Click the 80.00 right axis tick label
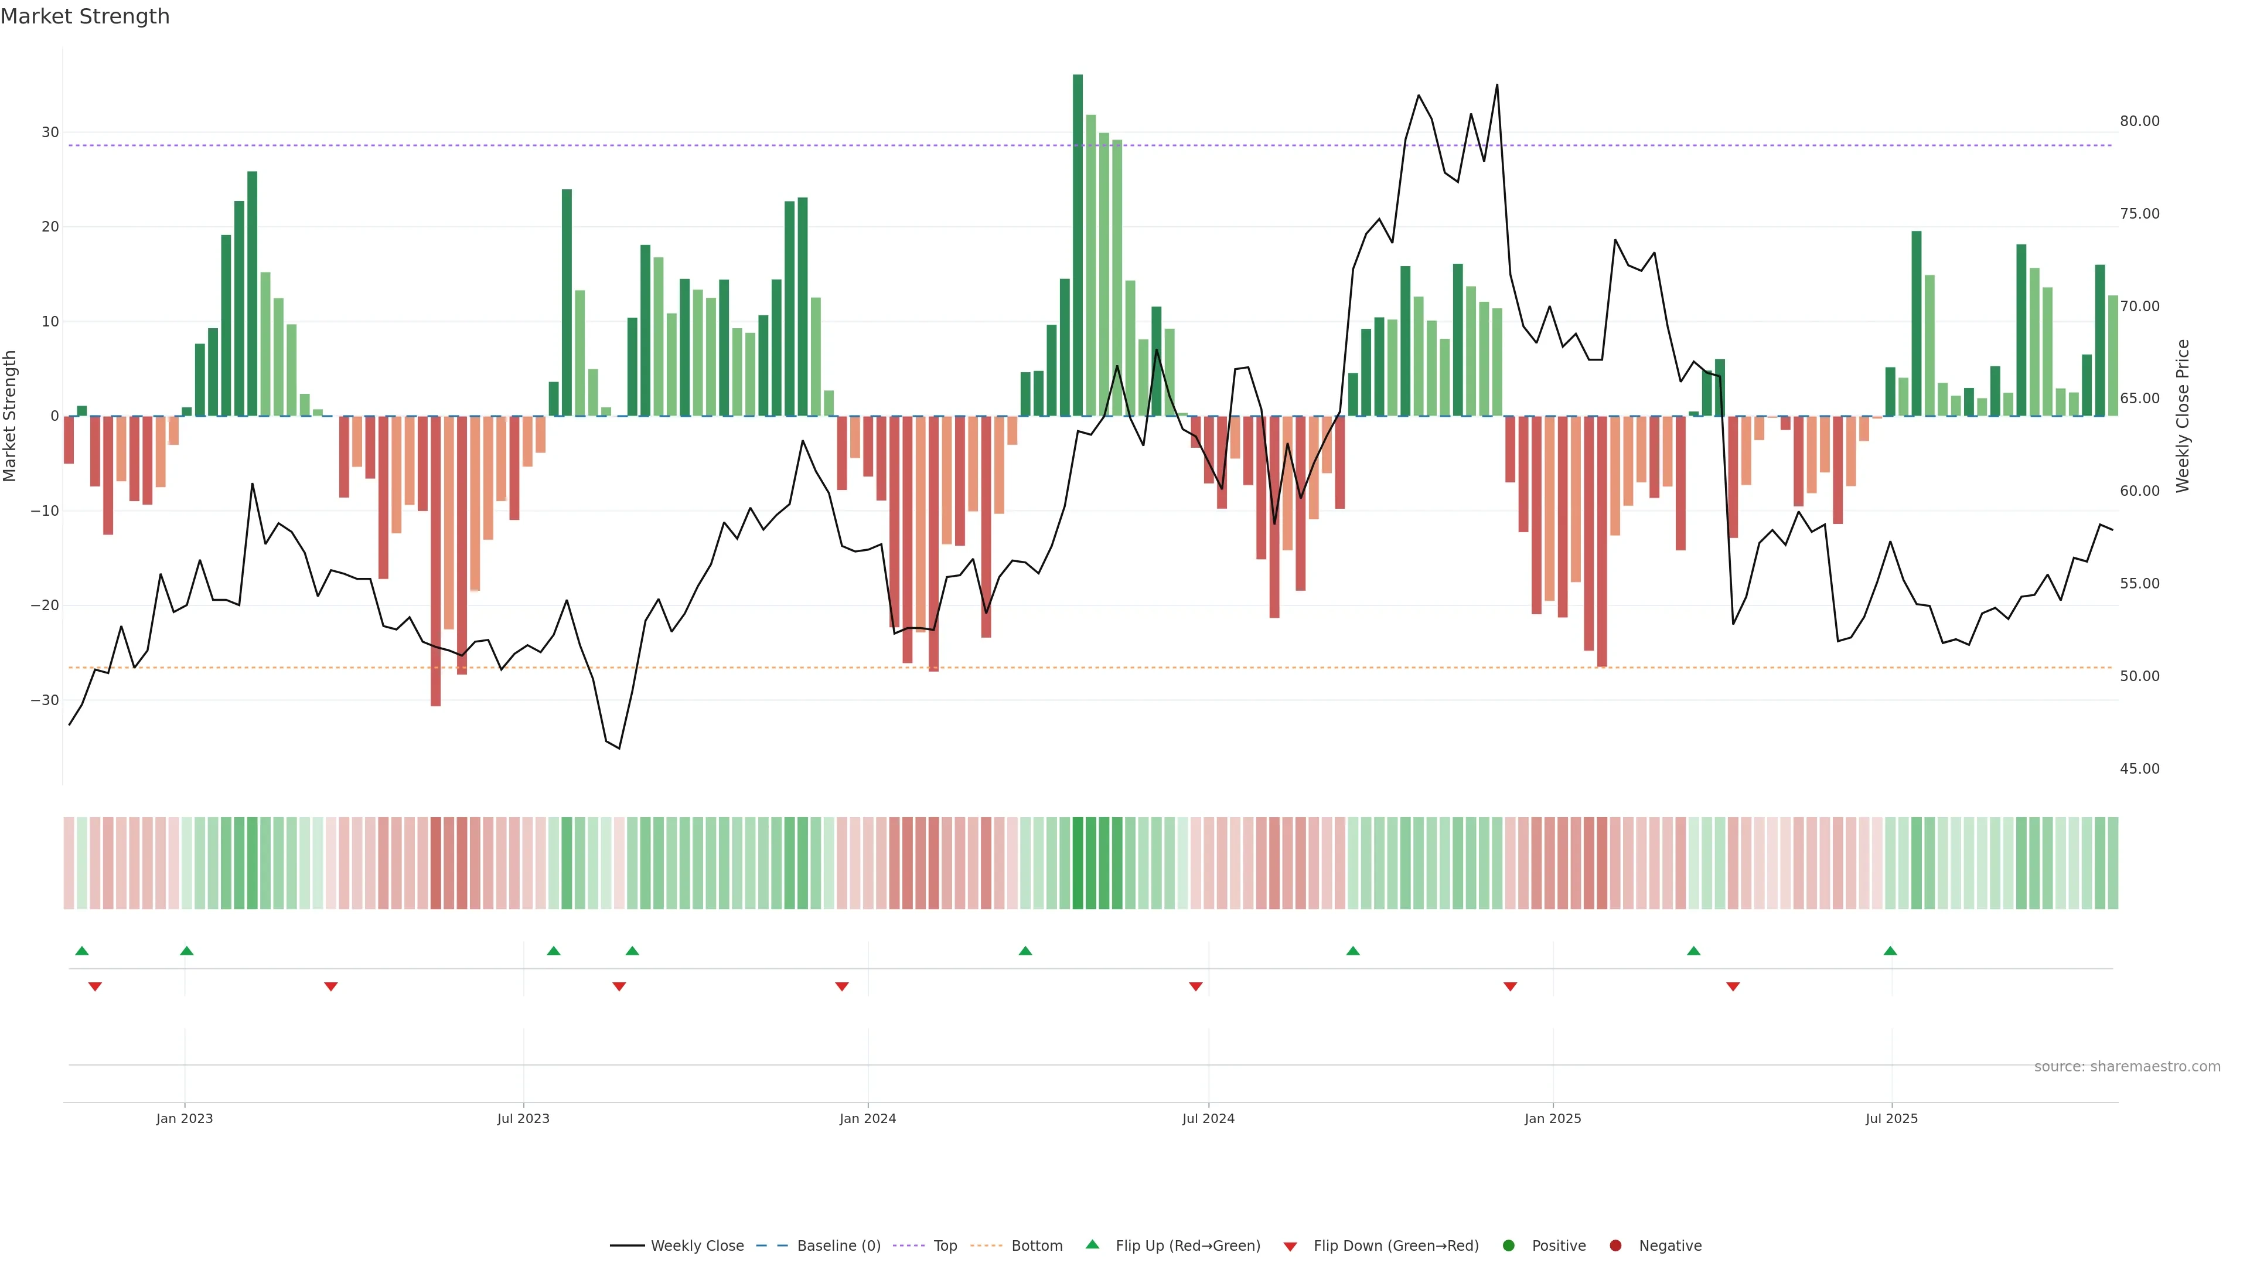Viewport: 2250px width, 1266px height. click(2139, 121)
